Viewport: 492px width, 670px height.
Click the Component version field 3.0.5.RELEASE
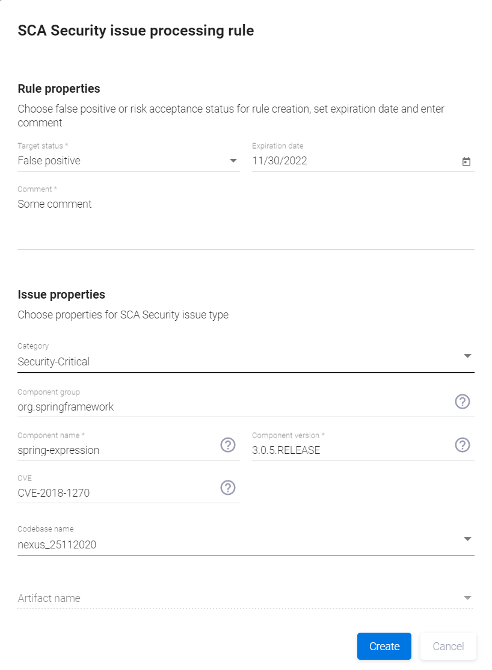[349, 450]
